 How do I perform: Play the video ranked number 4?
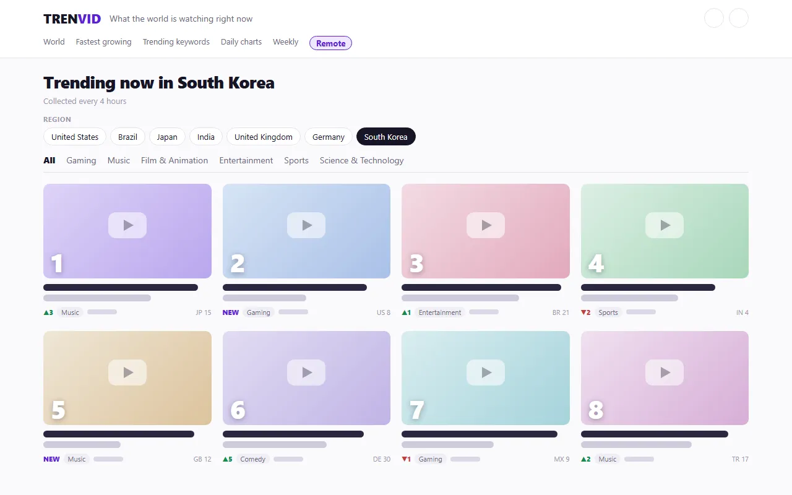click(665, 225)
